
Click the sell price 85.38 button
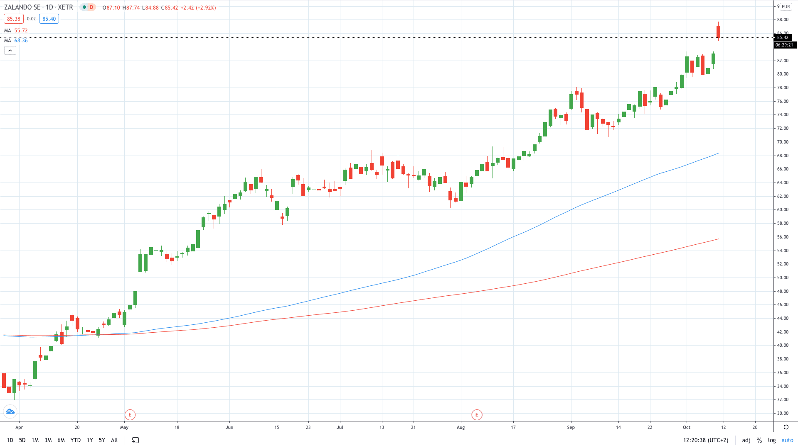(x=14, y=19)
